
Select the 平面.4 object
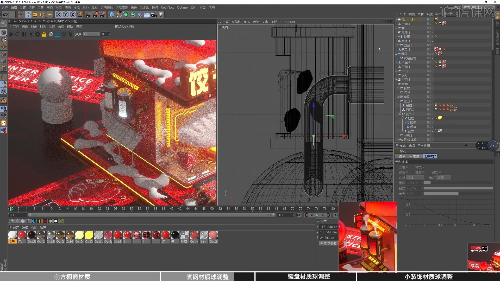tap(406, 24)
